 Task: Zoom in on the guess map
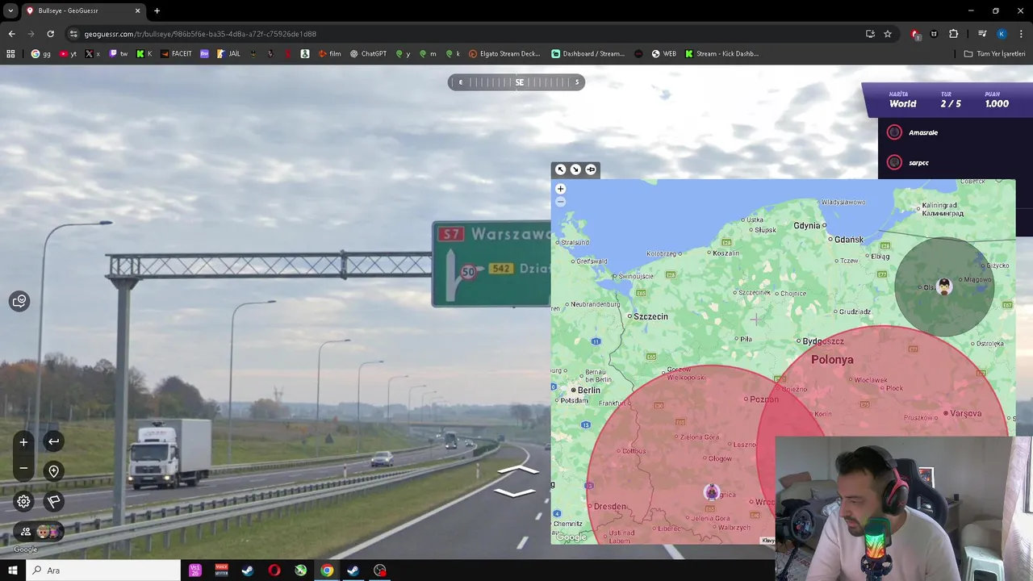coord(560,189)
